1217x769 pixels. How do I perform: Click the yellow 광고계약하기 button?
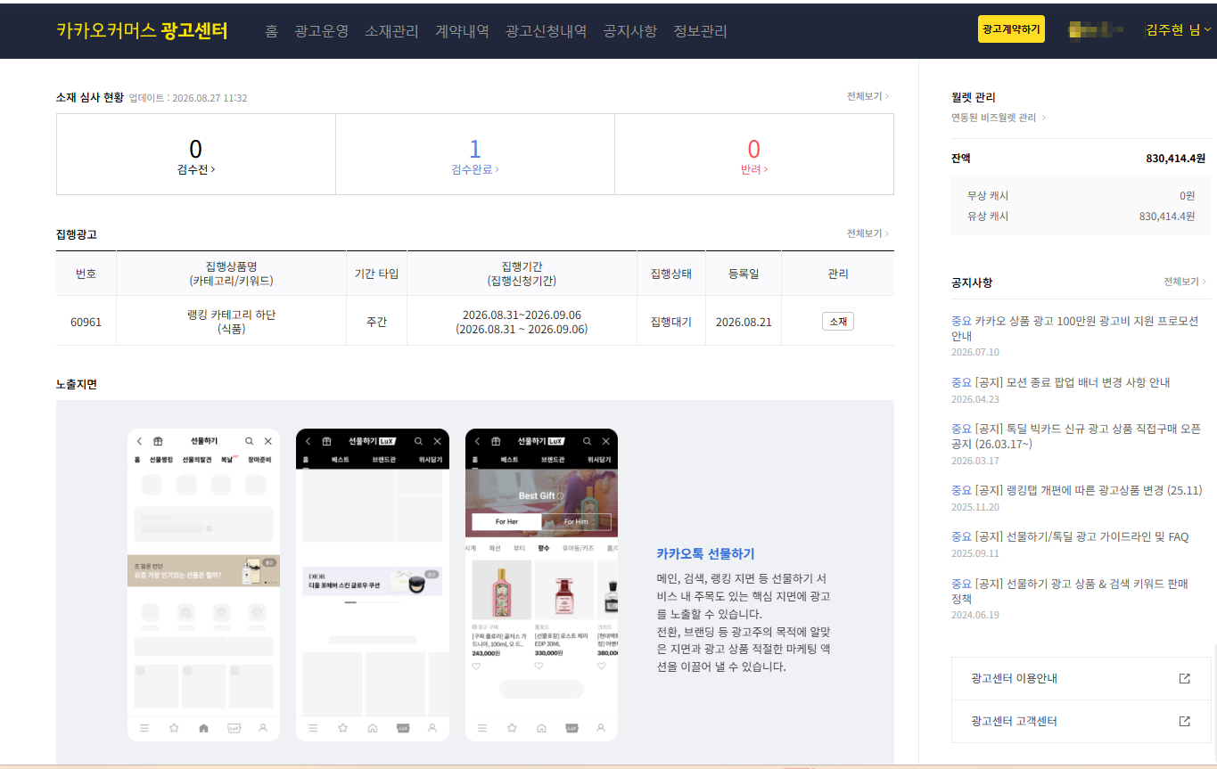(x=1011, y=29)
